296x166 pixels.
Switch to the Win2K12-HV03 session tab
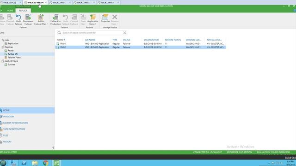click(x=107, y=3)
